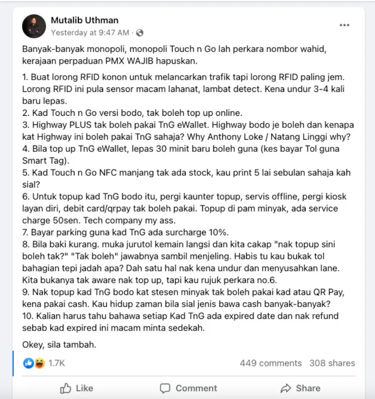Click the post's opening line about monopoli
The image size is (375, 399).
(174, 55)
